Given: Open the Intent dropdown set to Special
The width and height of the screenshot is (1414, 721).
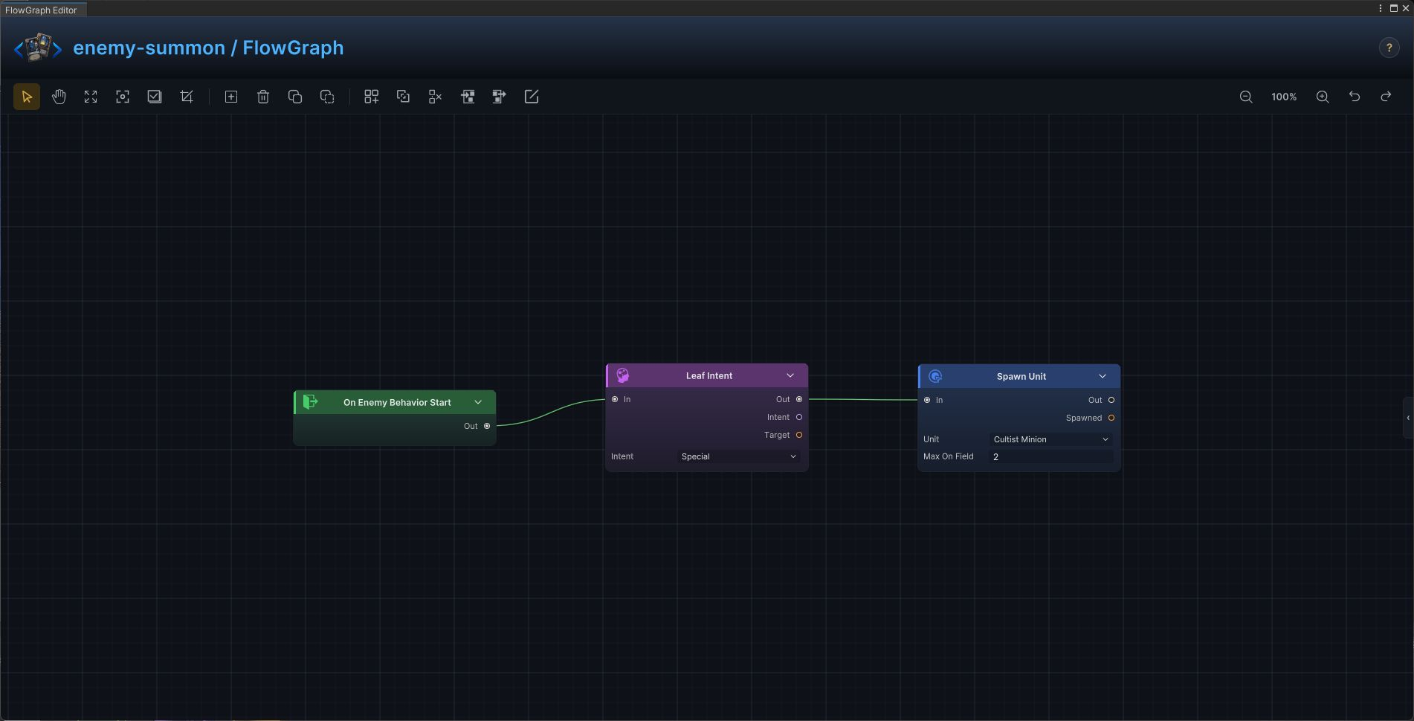Looking at the screenshot, I should pyautogui.click(x=740, y=456).
